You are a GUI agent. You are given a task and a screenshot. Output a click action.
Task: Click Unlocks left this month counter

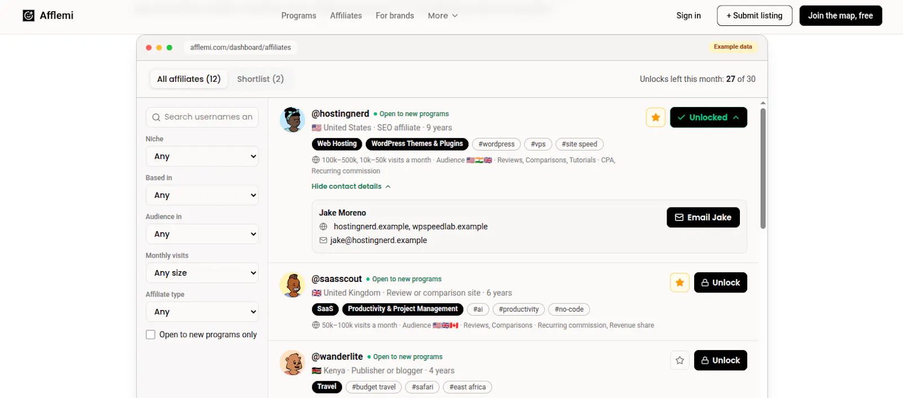698,79
